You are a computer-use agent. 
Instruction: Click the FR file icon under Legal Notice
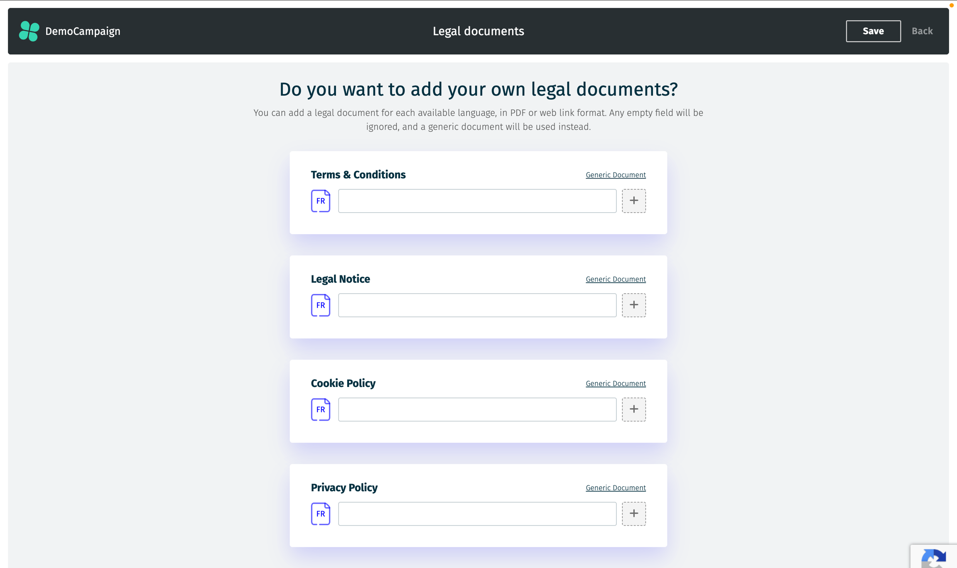pyautogui.click(x=320, y=305)
